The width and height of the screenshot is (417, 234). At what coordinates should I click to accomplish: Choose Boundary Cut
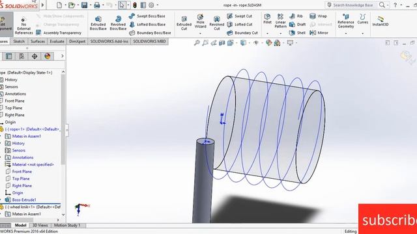tap(242, 33)
